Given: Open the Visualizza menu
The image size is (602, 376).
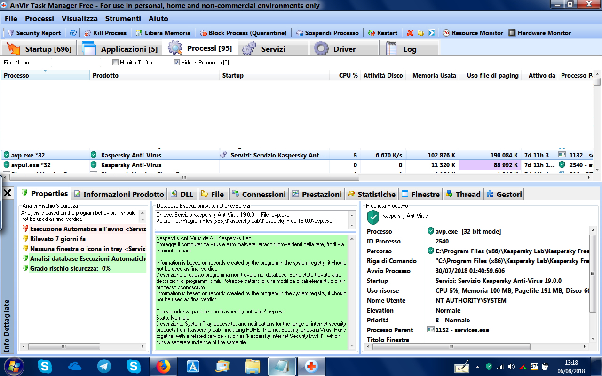Looking at the screenshot, I should (x=79, y=18).
